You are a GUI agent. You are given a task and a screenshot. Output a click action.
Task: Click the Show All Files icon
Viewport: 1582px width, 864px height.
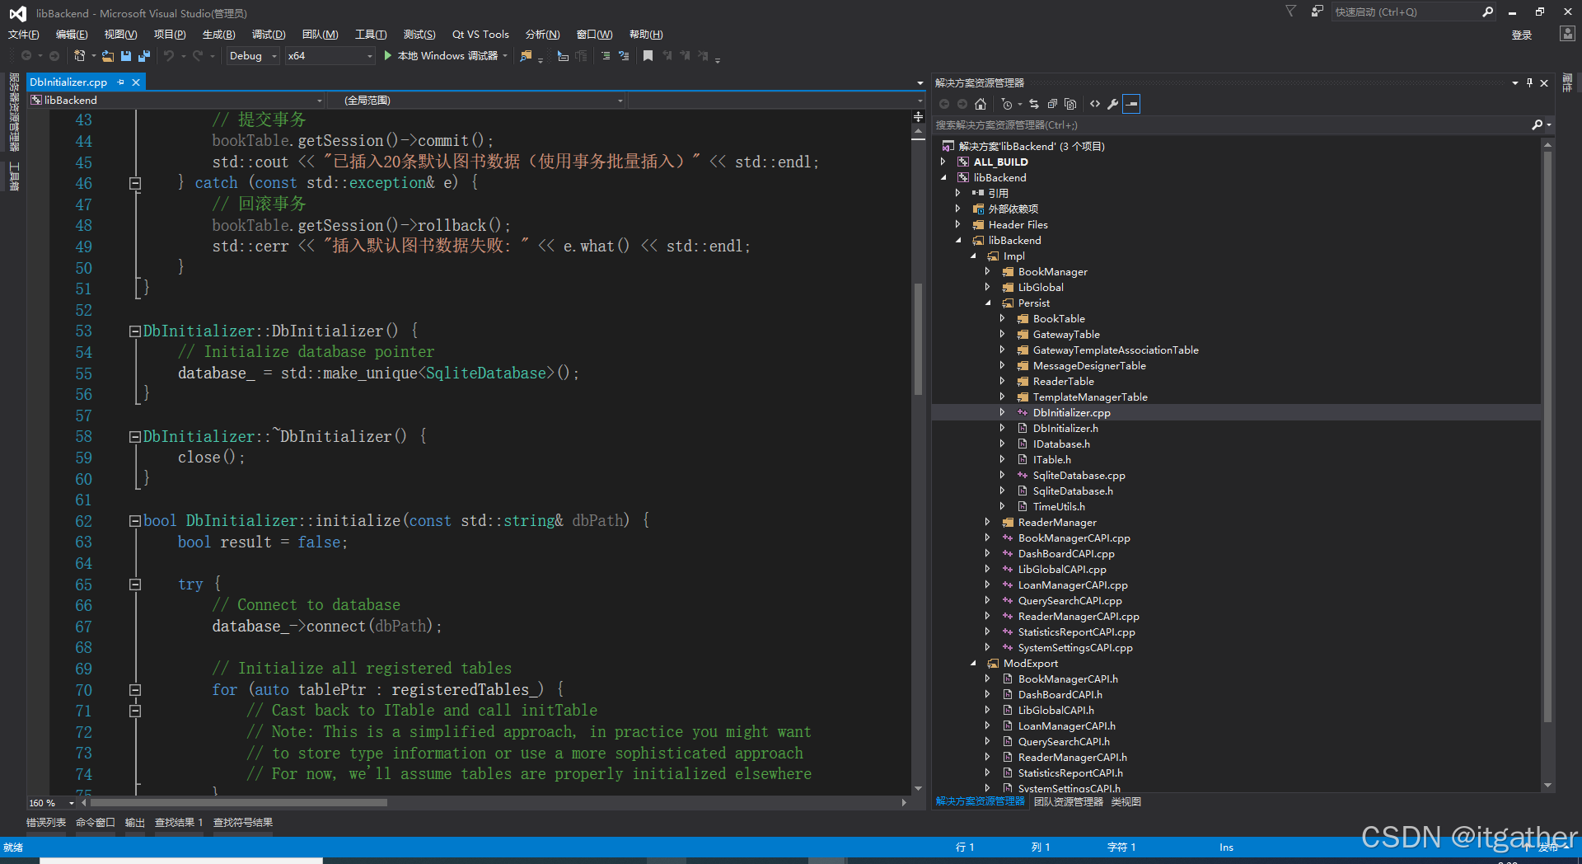tap(1070, 104)
